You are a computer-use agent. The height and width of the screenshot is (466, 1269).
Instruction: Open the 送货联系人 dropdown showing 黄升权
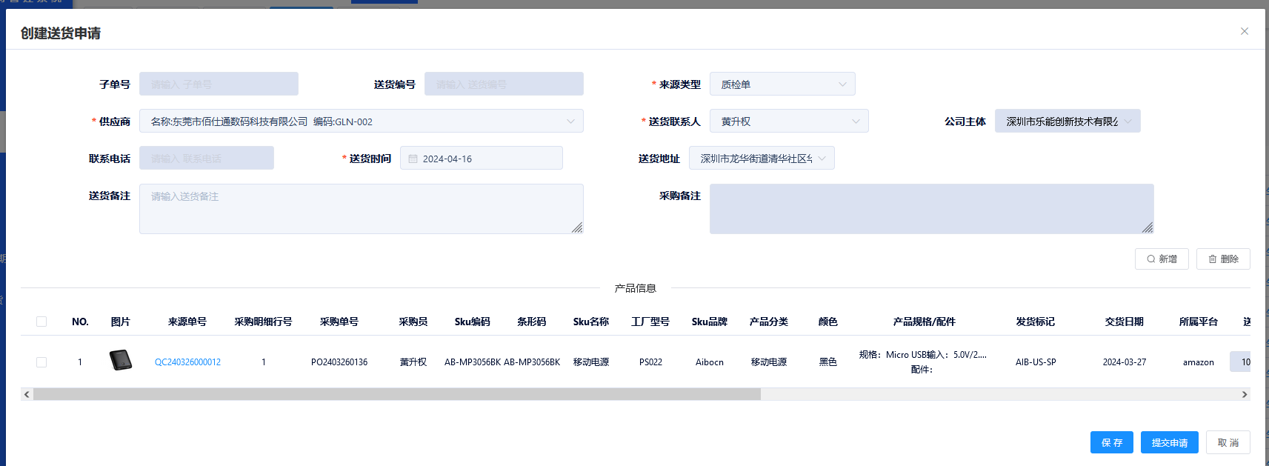pos(789,122)
